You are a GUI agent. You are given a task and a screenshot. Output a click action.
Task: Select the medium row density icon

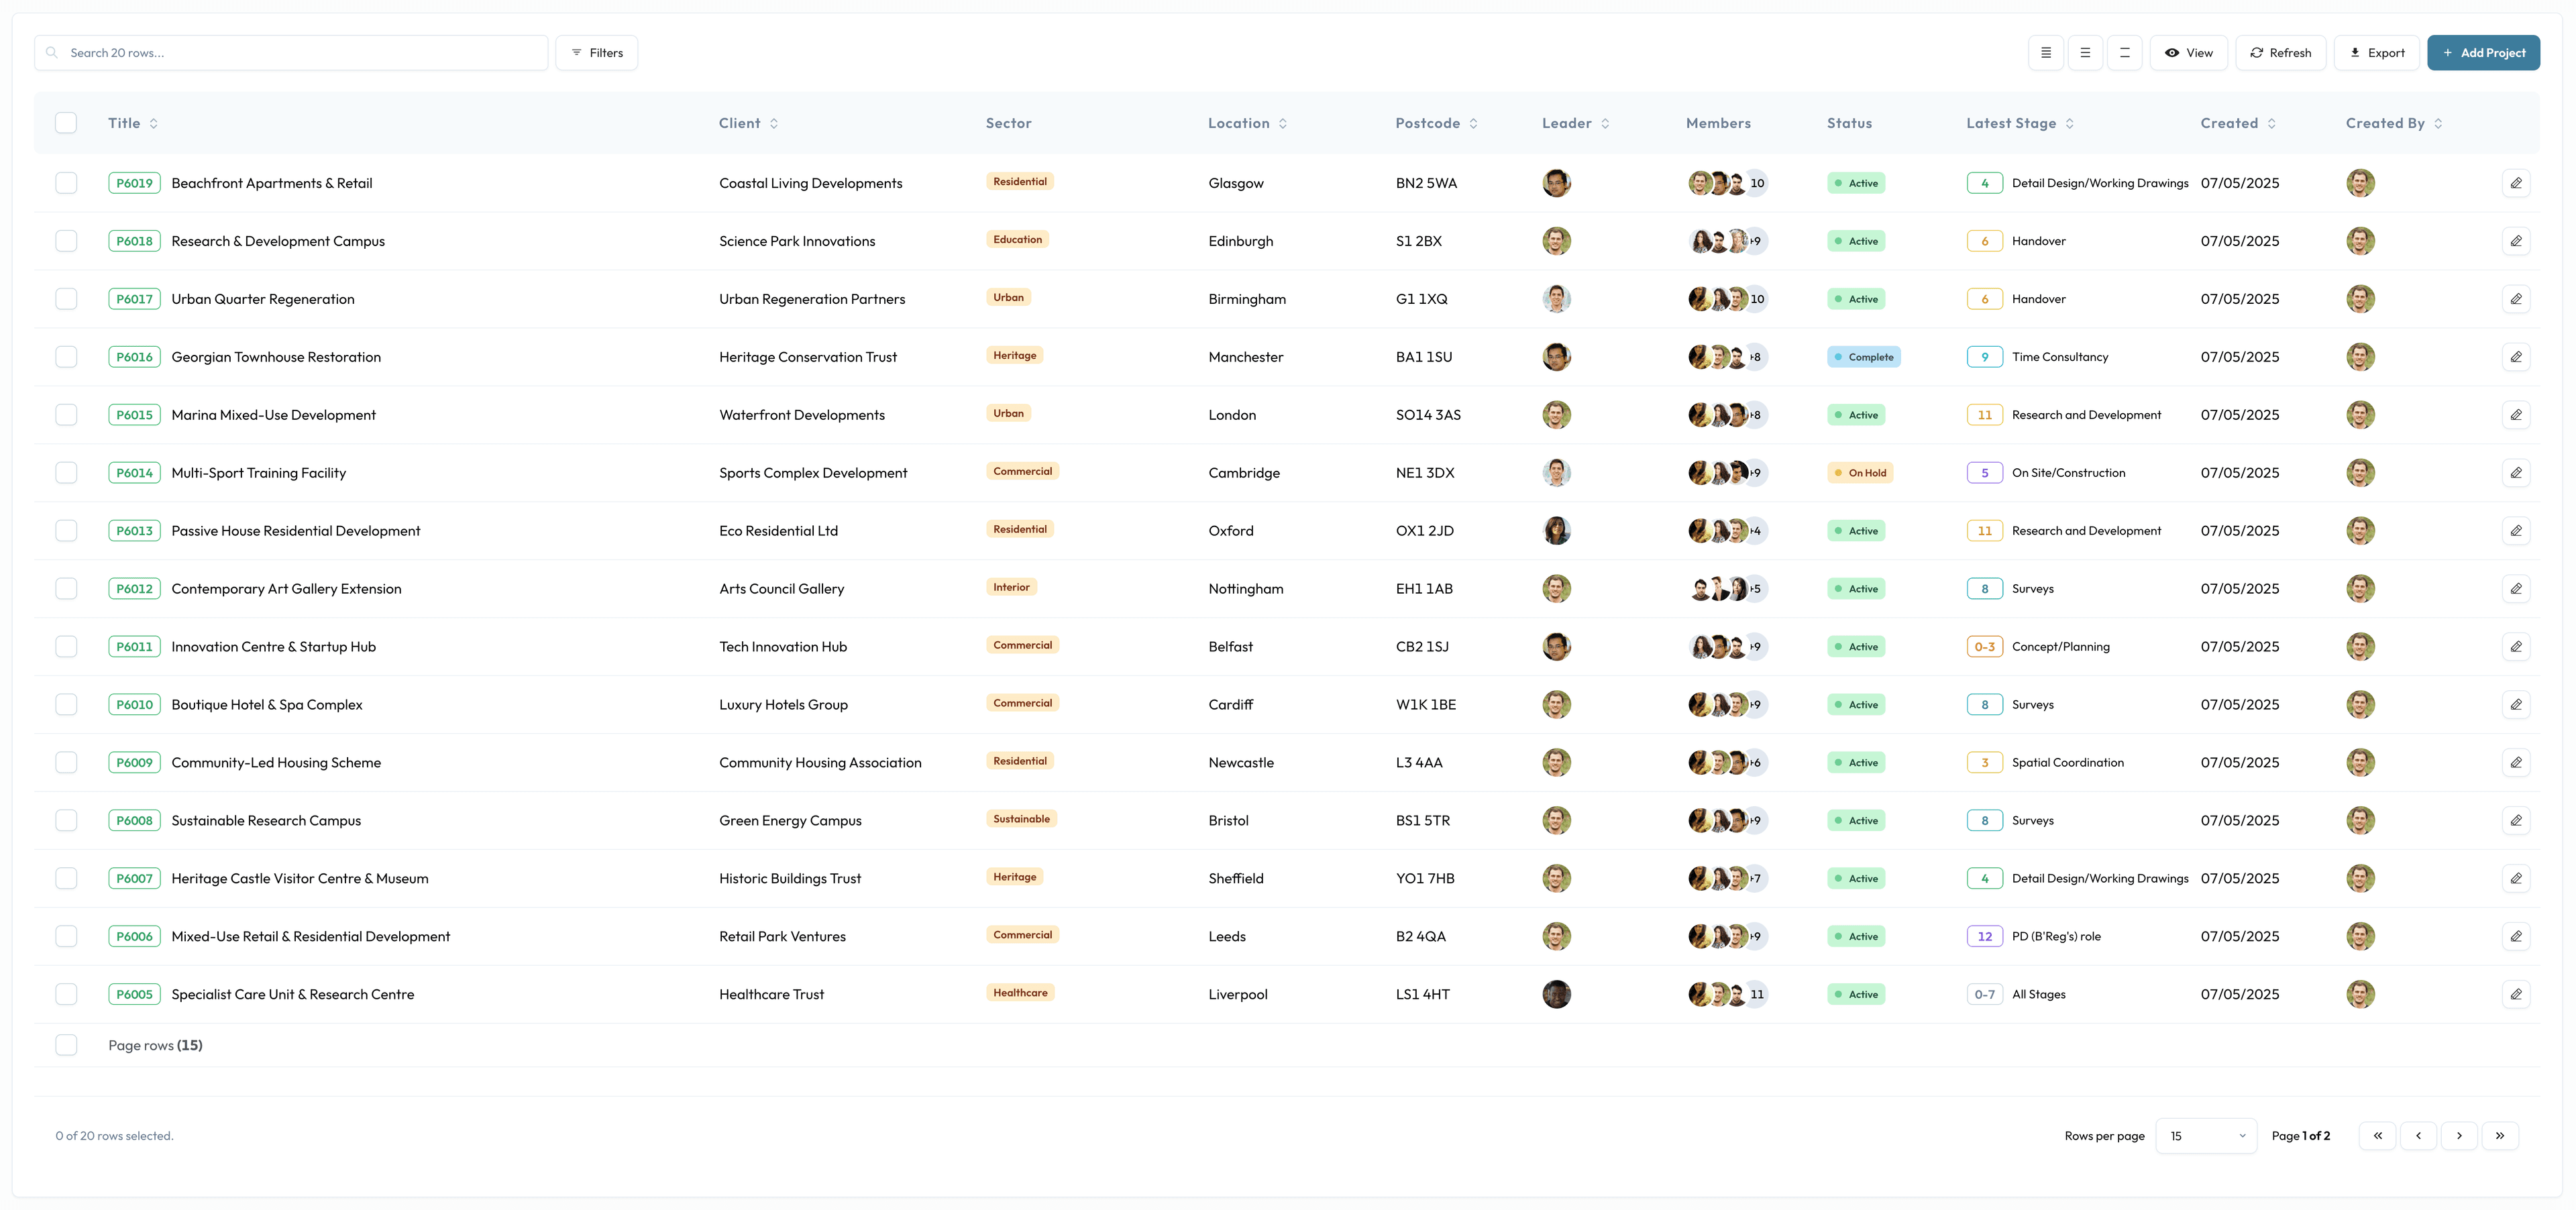click(2085, 53)
